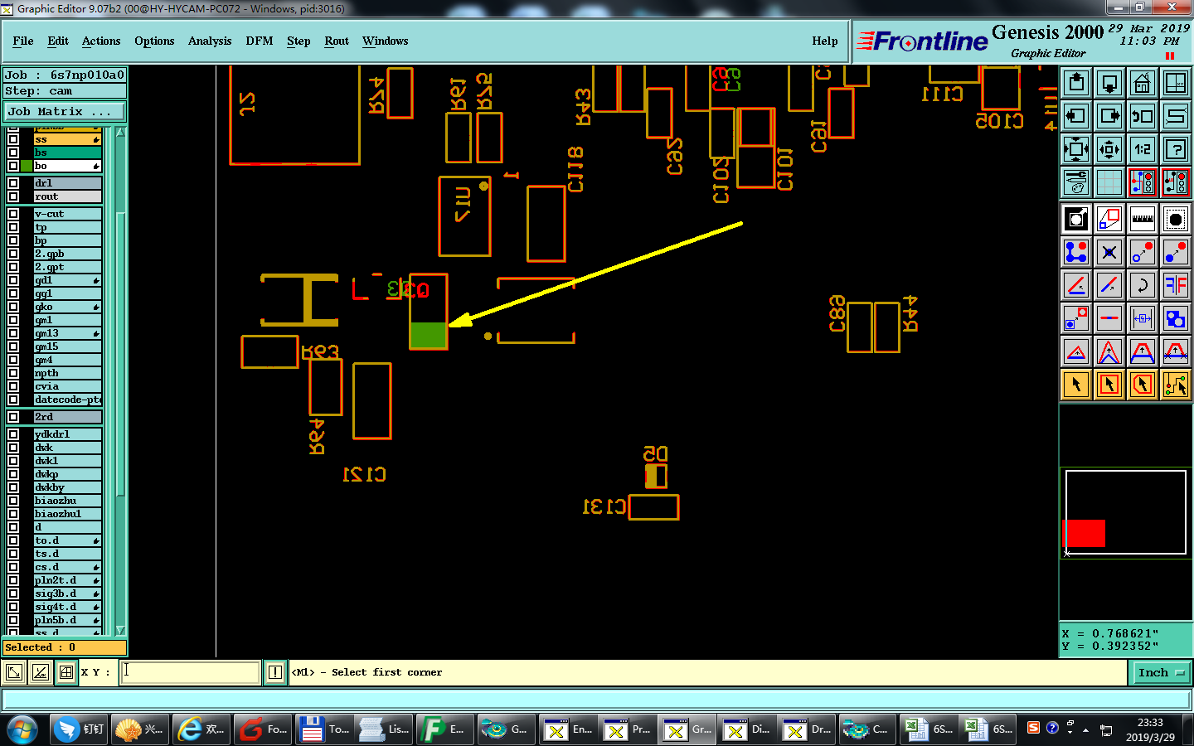Viewport: 1194px width, 746px height.
Task: Click the layer list scrollbar thumb
Action: pos(120,354)
